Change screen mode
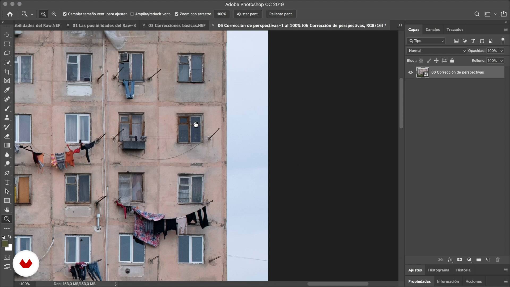This screenshot has width=510, height=287. pyautogui.click(x=7, y=266)
